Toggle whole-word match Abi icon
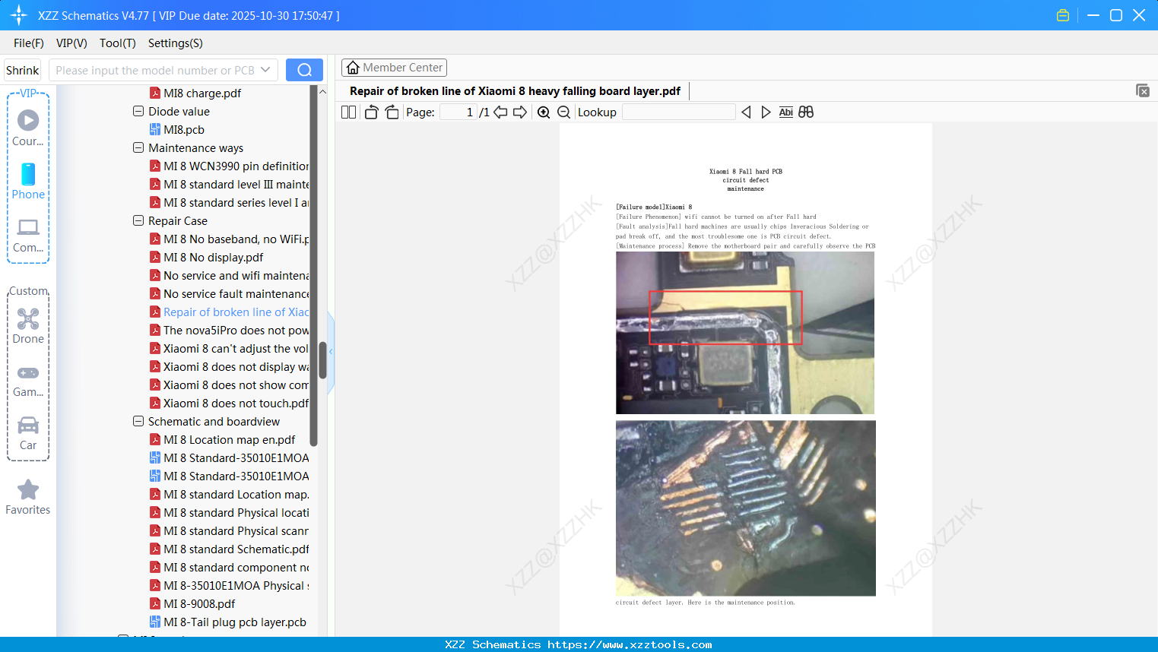 click(786, 112)
